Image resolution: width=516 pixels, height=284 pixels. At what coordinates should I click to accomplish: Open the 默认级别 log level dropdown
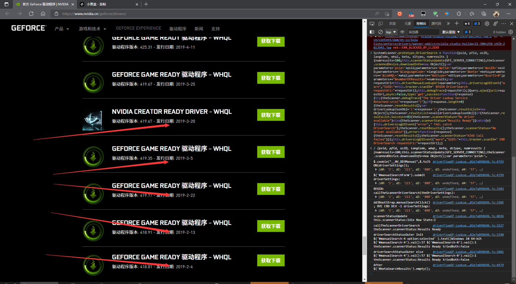tap(451, 32)
